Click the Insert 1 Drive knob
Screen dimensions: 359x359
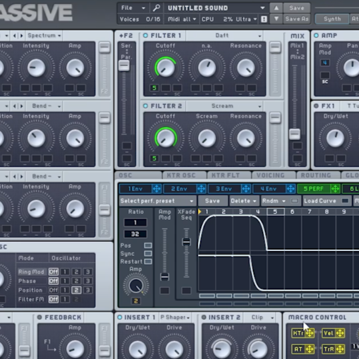(174, 350)
